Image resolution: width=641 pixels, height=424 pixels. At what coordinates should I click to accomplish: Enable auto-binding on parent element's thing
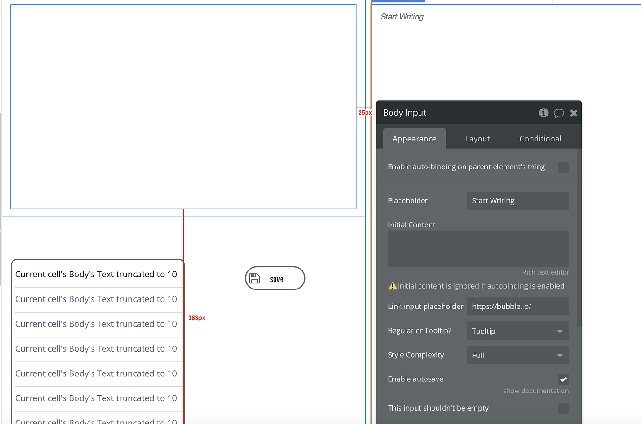[563, 167]
